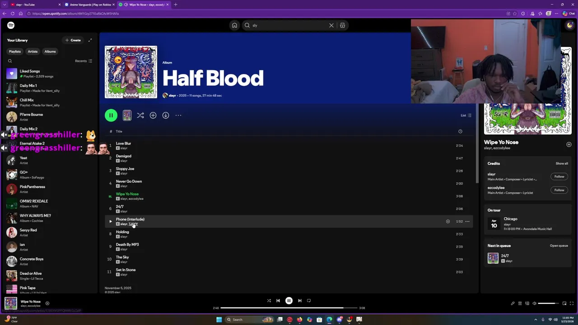The height and width of the screenshot is (325, 578).
Task: Add Phone (Interlude) to Liked Songs
Action: click(x=448, y=222)
